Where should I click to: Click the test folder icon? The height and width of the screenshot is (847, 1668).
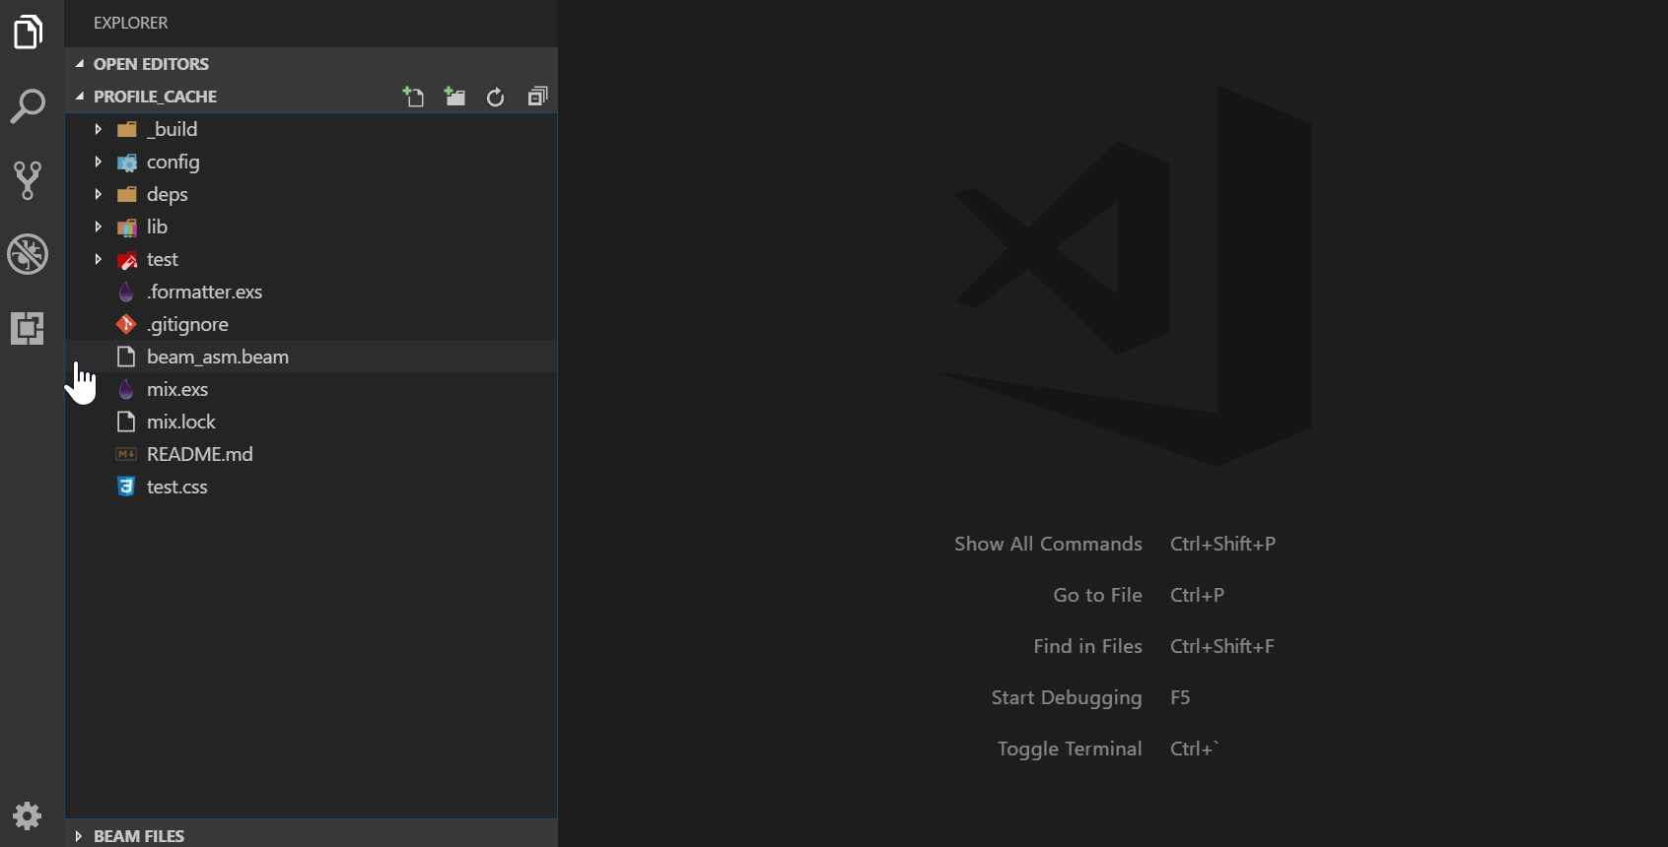point(127,260)
